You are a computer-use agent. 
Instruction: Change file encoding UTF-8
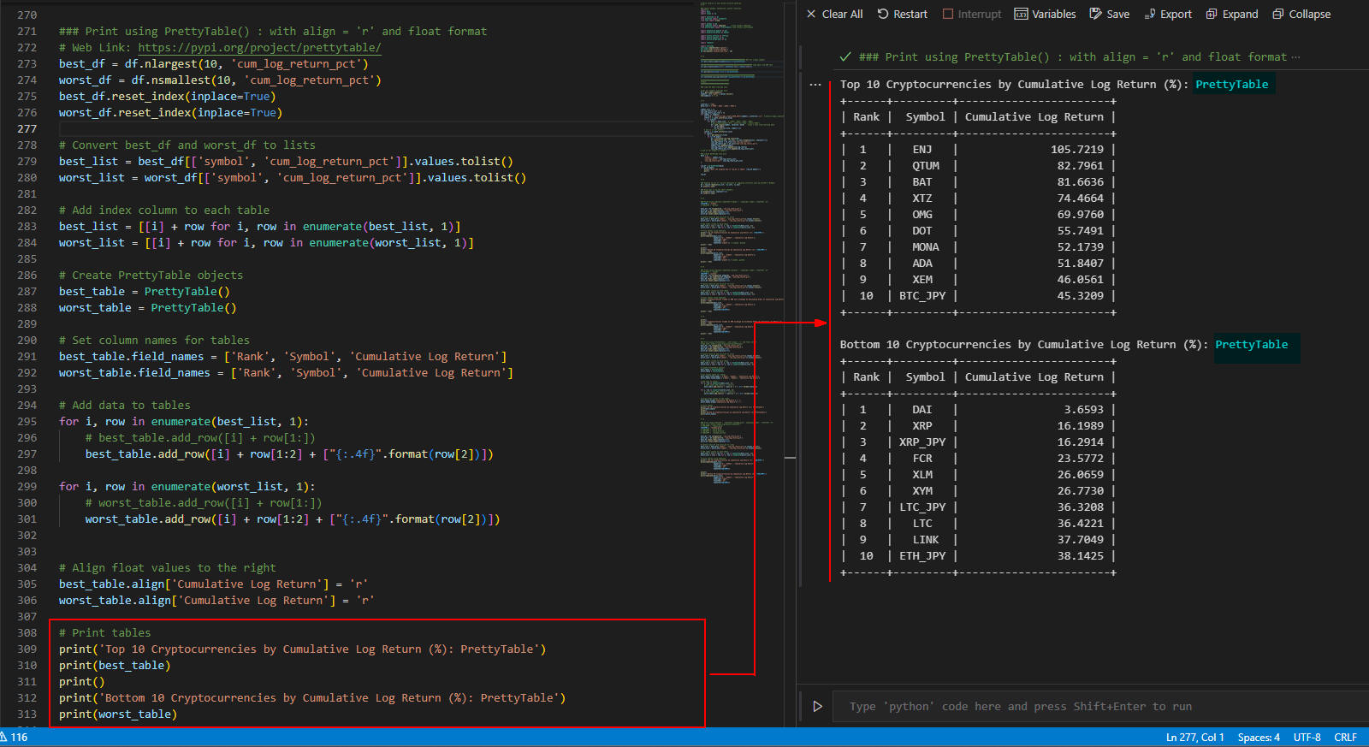pyautogui.click(x=1307, y=737)
